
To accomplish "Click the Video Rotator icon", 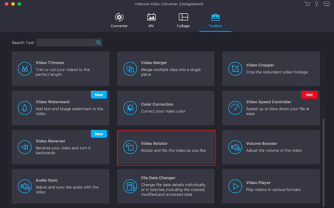I will point(130,147).
